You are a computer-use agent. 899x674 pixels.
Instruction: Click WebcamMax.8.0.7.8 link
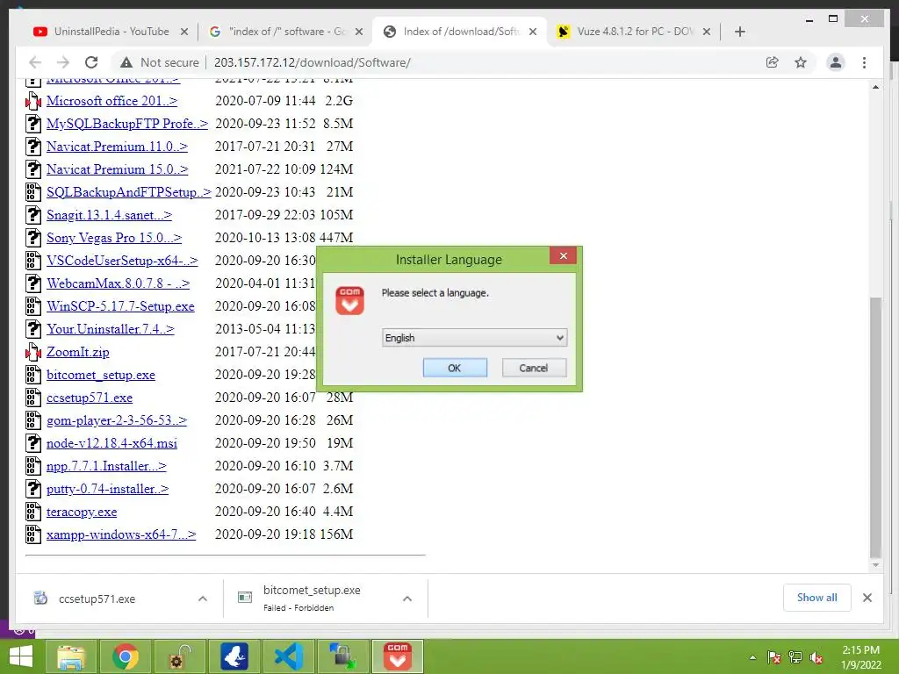click(x=119, y=283)
